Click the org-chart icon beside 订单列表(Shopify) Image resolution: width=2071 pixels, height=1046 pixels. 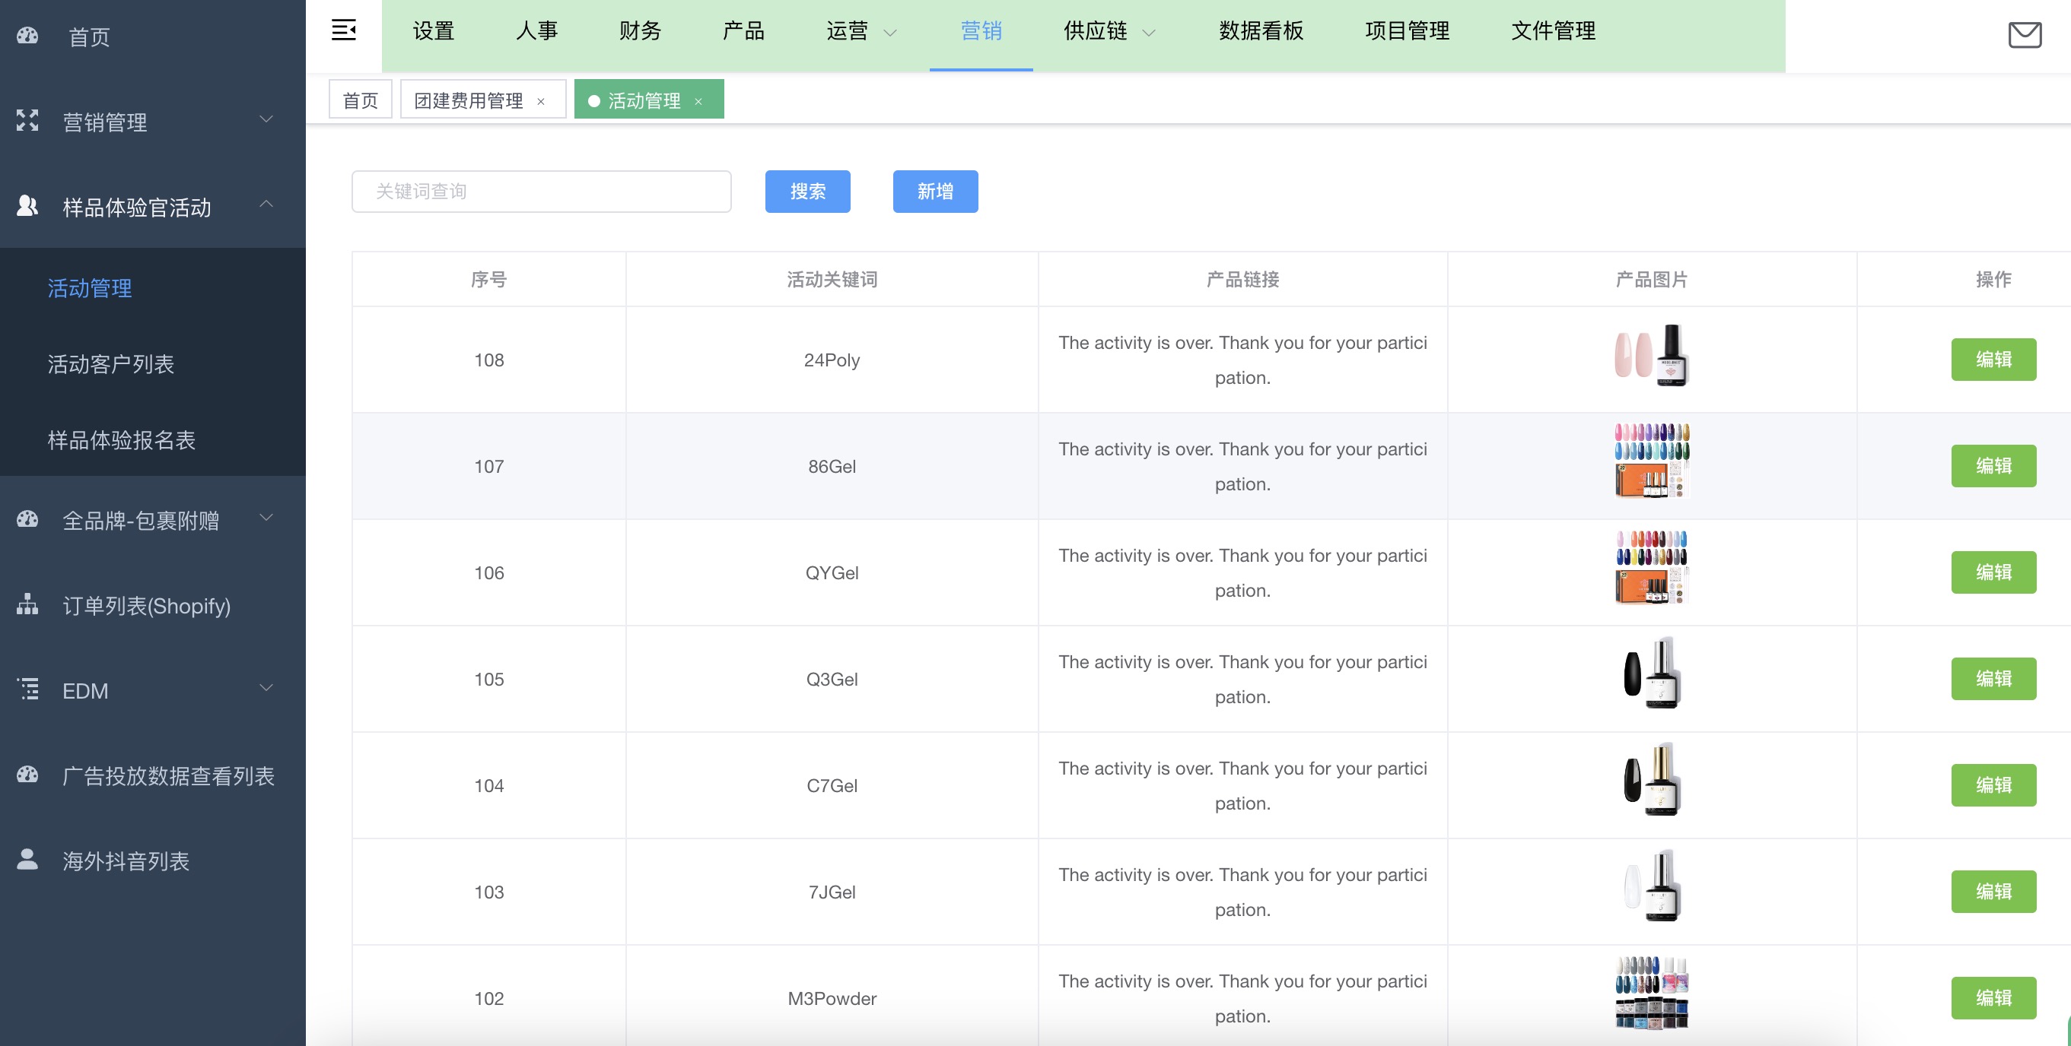click(x=27, y=604)
